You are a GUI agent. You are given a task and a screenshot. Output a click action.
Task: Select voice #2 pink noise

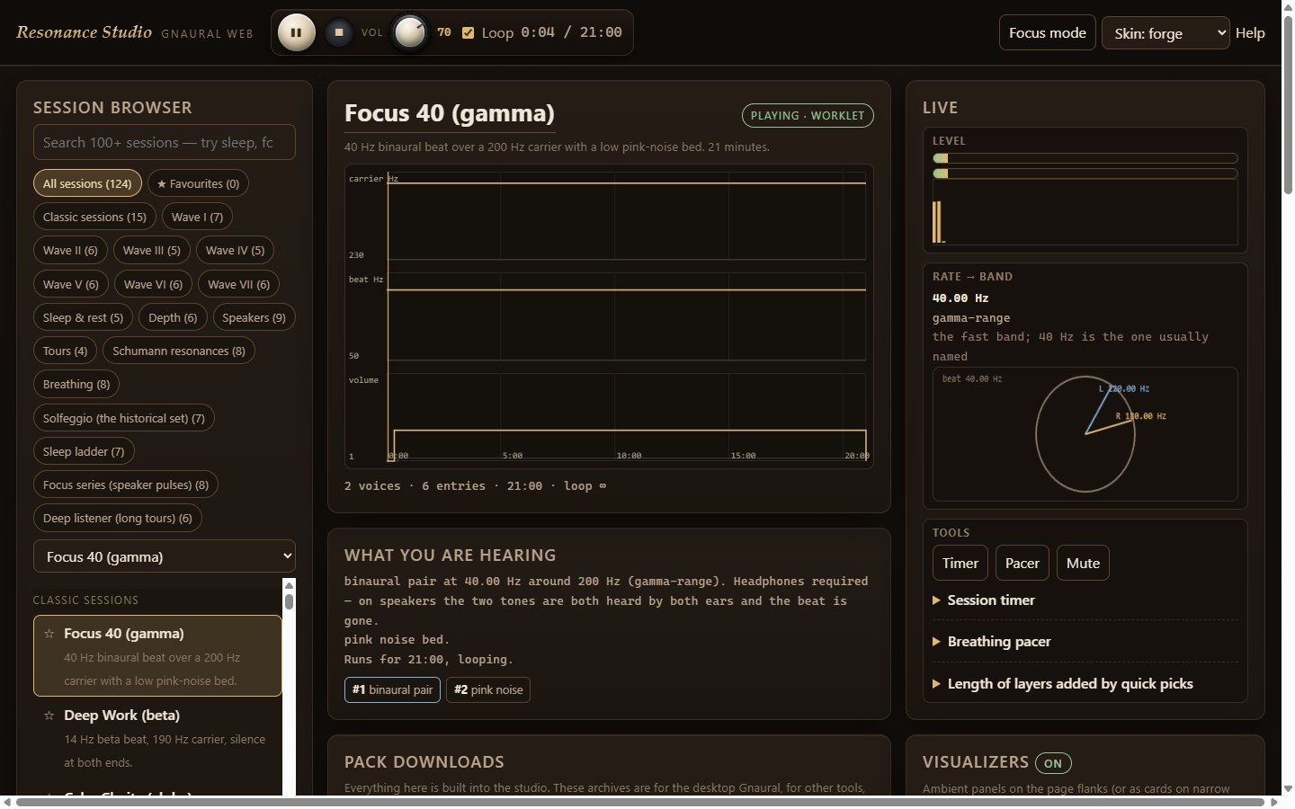pyautogui.click(x=488, y=689)
